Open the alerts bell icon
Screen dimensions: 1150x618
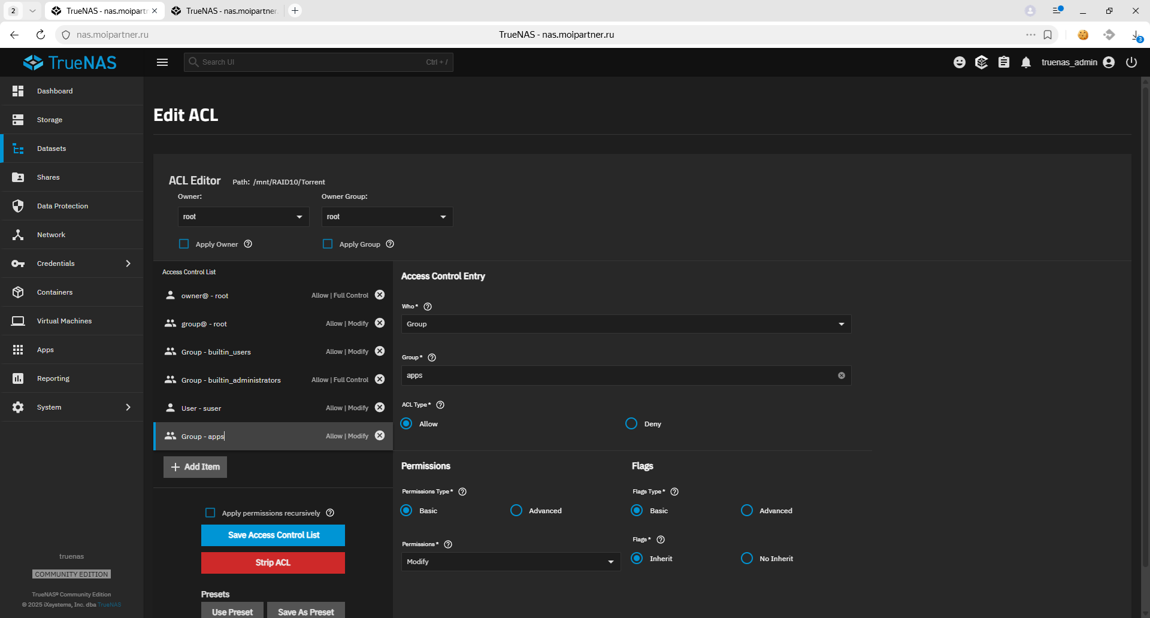[x=1026, y=62]
